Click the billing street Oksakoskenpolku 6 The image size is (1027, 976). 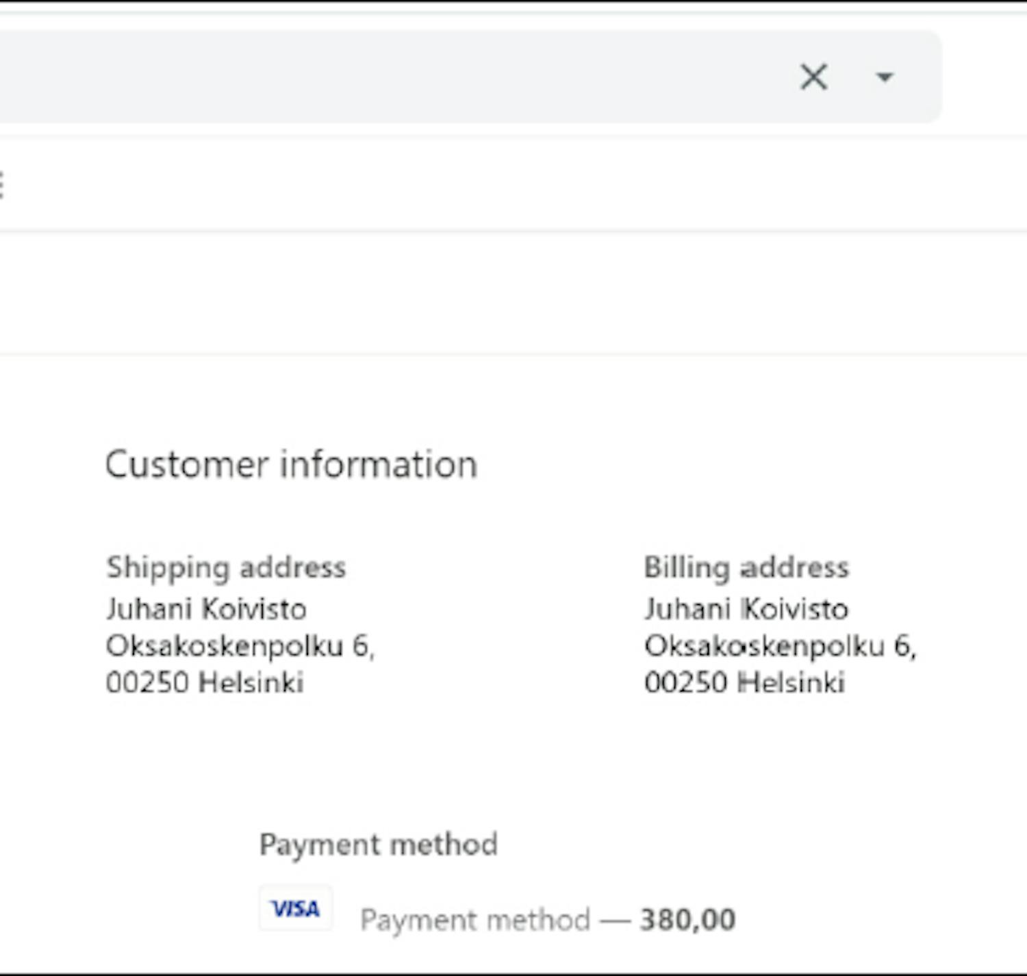779,646
